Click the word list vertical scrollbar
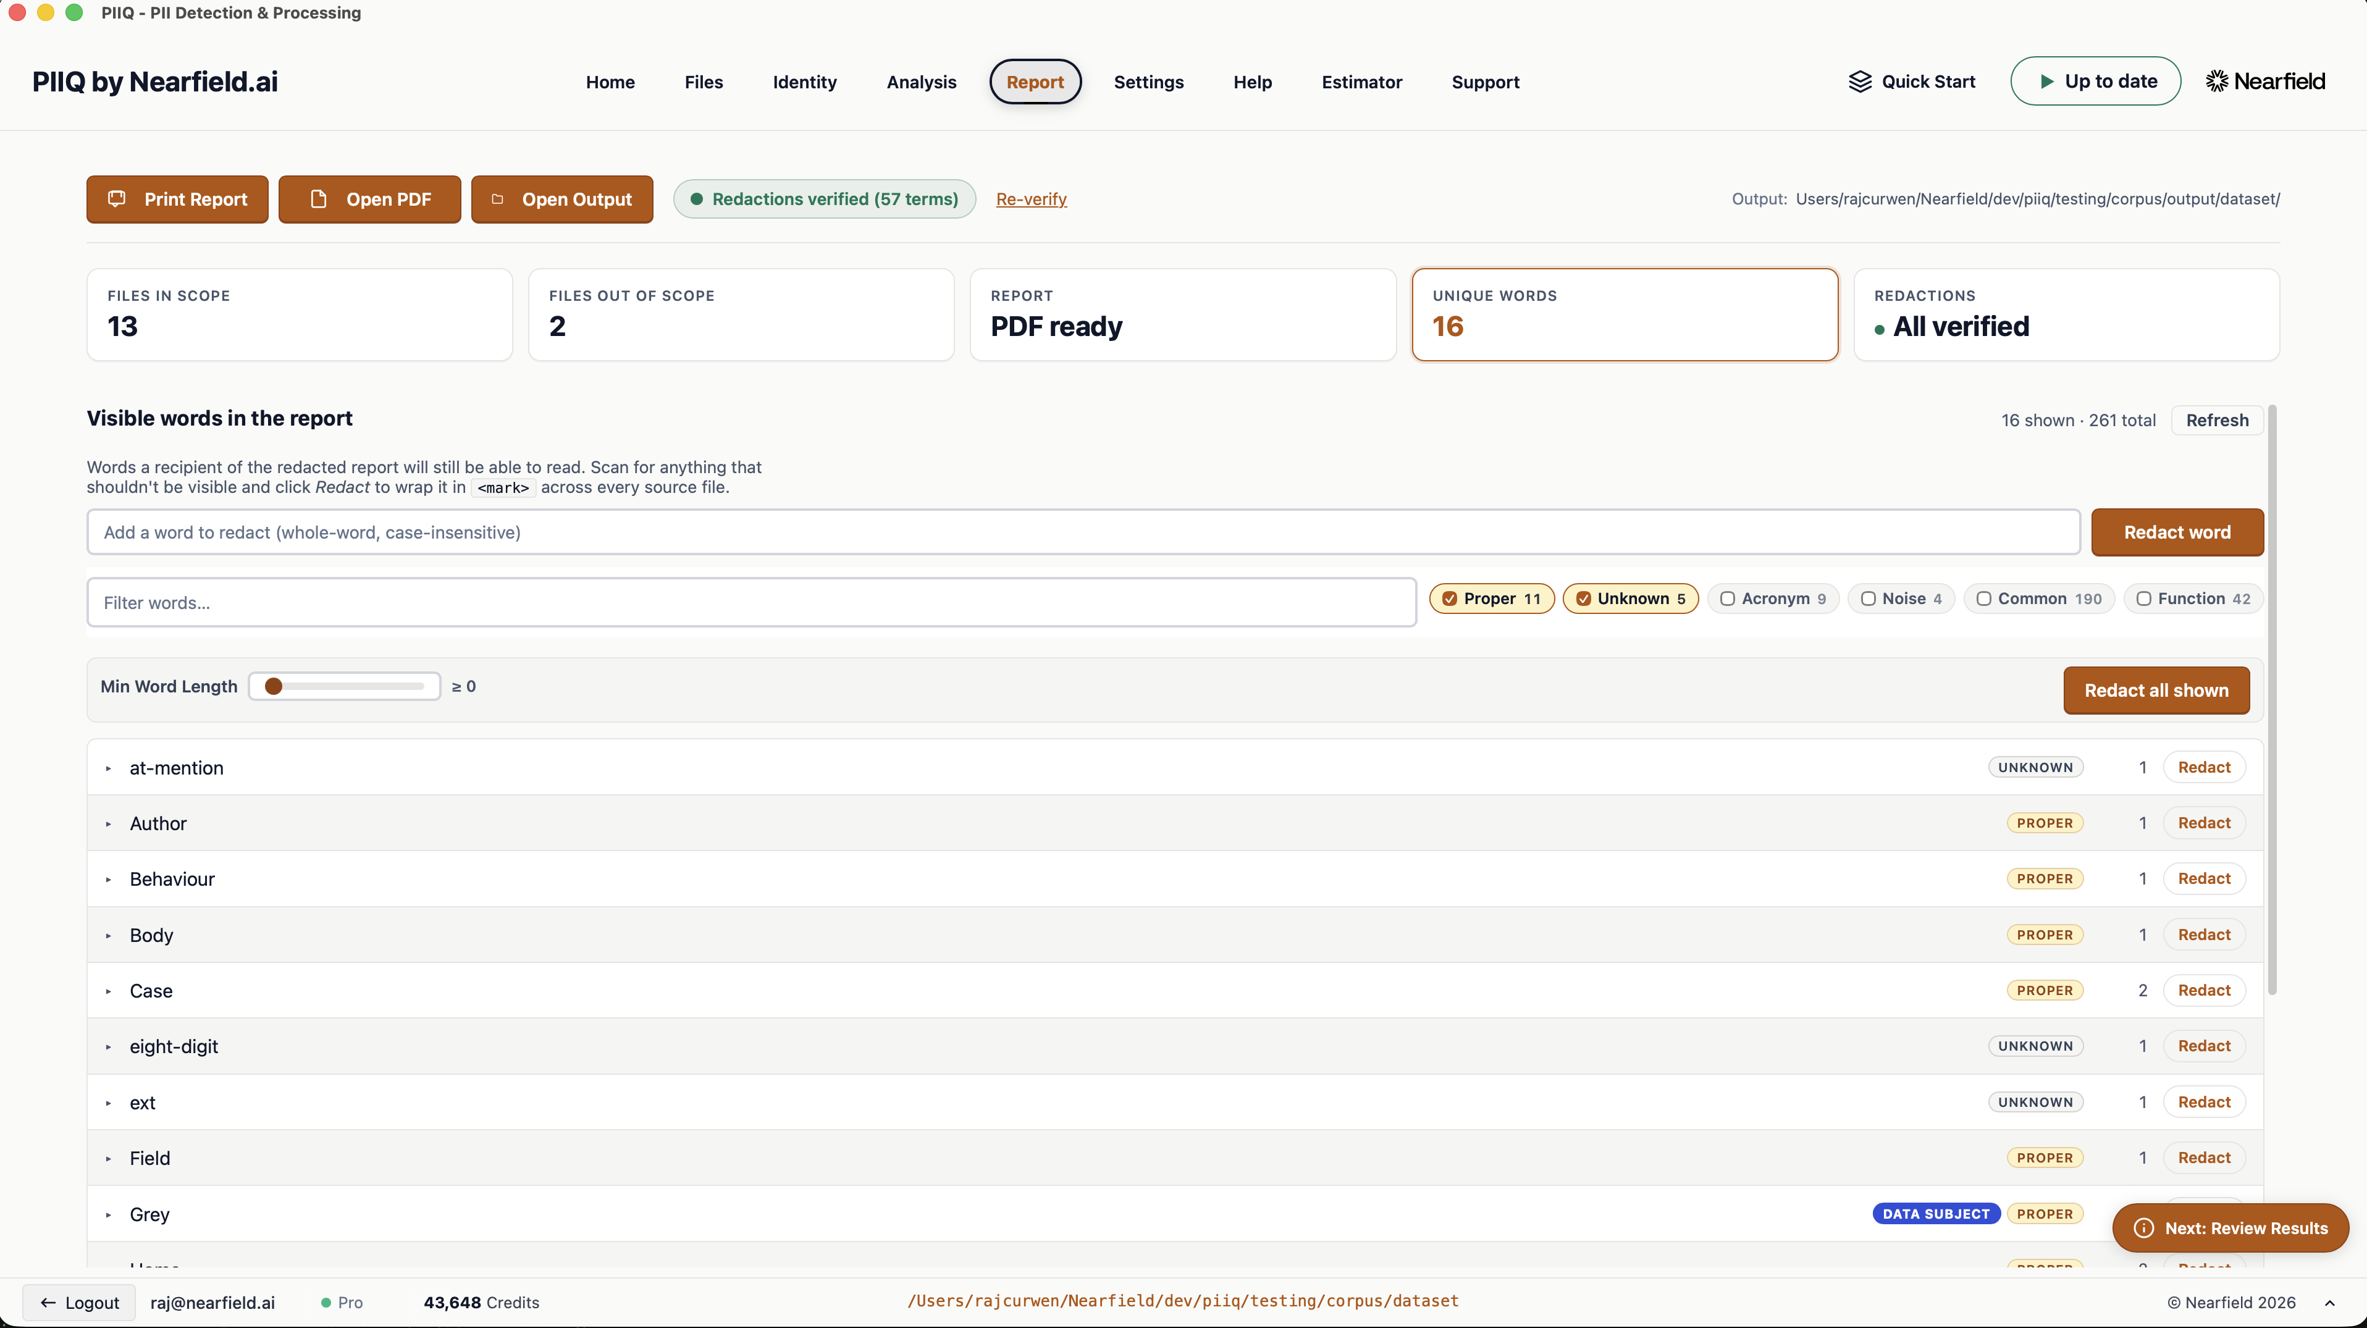This screenshot has height=1328, width=2367. (x=2271, y=699)
